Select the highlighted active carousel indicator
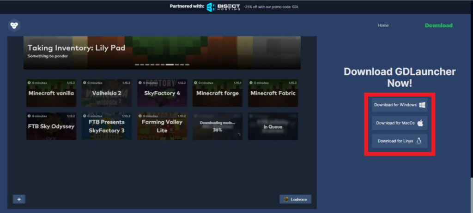 click(x=170, y=65)
